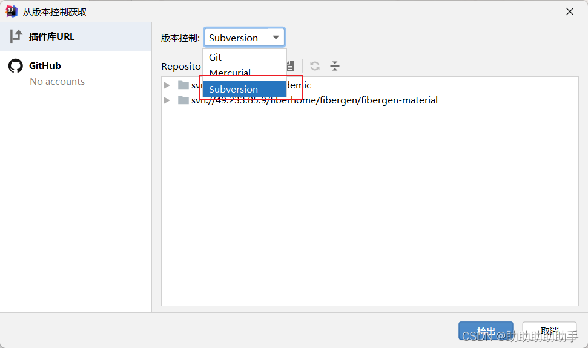Viewport: 588px width, 348px height.
Task: Click the document details toolbar icon
Action: tap(290, 67)
